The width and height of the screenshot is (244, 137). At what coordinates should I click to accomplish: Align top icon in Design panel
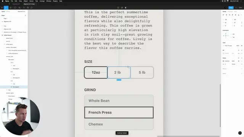click(x=233, y=15)
